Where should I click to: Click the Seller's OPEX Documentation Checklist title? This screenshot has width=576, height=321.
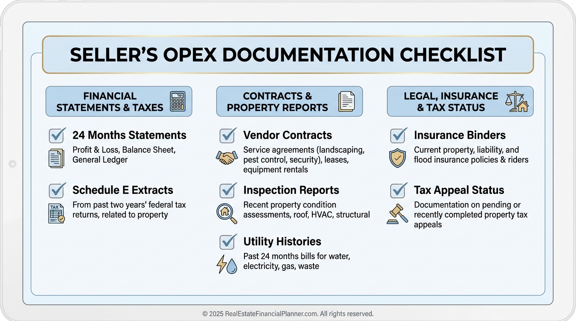tap(288, 55)
